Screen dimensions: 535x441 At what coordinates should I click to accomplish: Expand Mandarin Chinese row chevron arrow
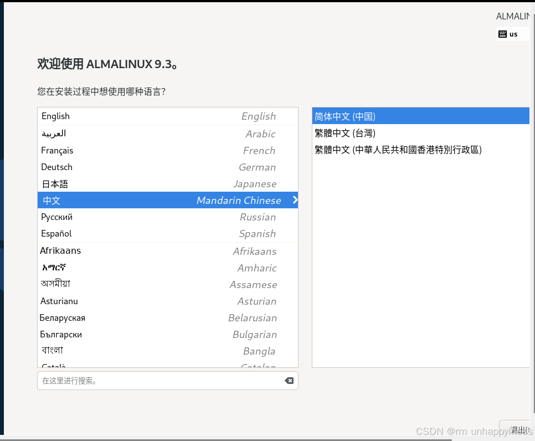point(295,200)
